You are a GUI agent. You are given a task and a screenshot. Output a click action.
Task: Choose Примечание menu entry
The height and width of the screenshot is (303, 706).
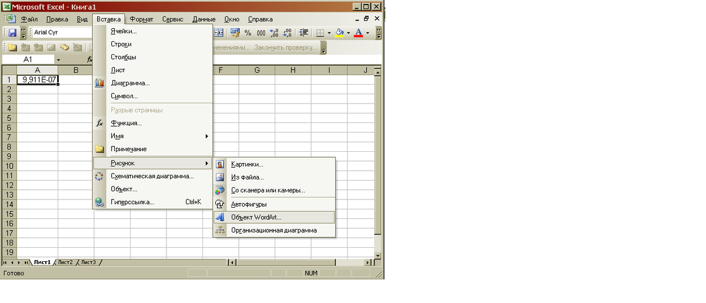(x=152, y=149)
